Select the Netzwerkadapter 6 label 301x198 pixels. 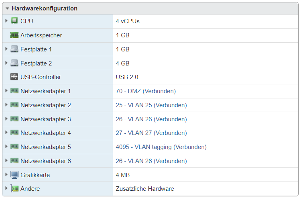click(x=46, y=161)
